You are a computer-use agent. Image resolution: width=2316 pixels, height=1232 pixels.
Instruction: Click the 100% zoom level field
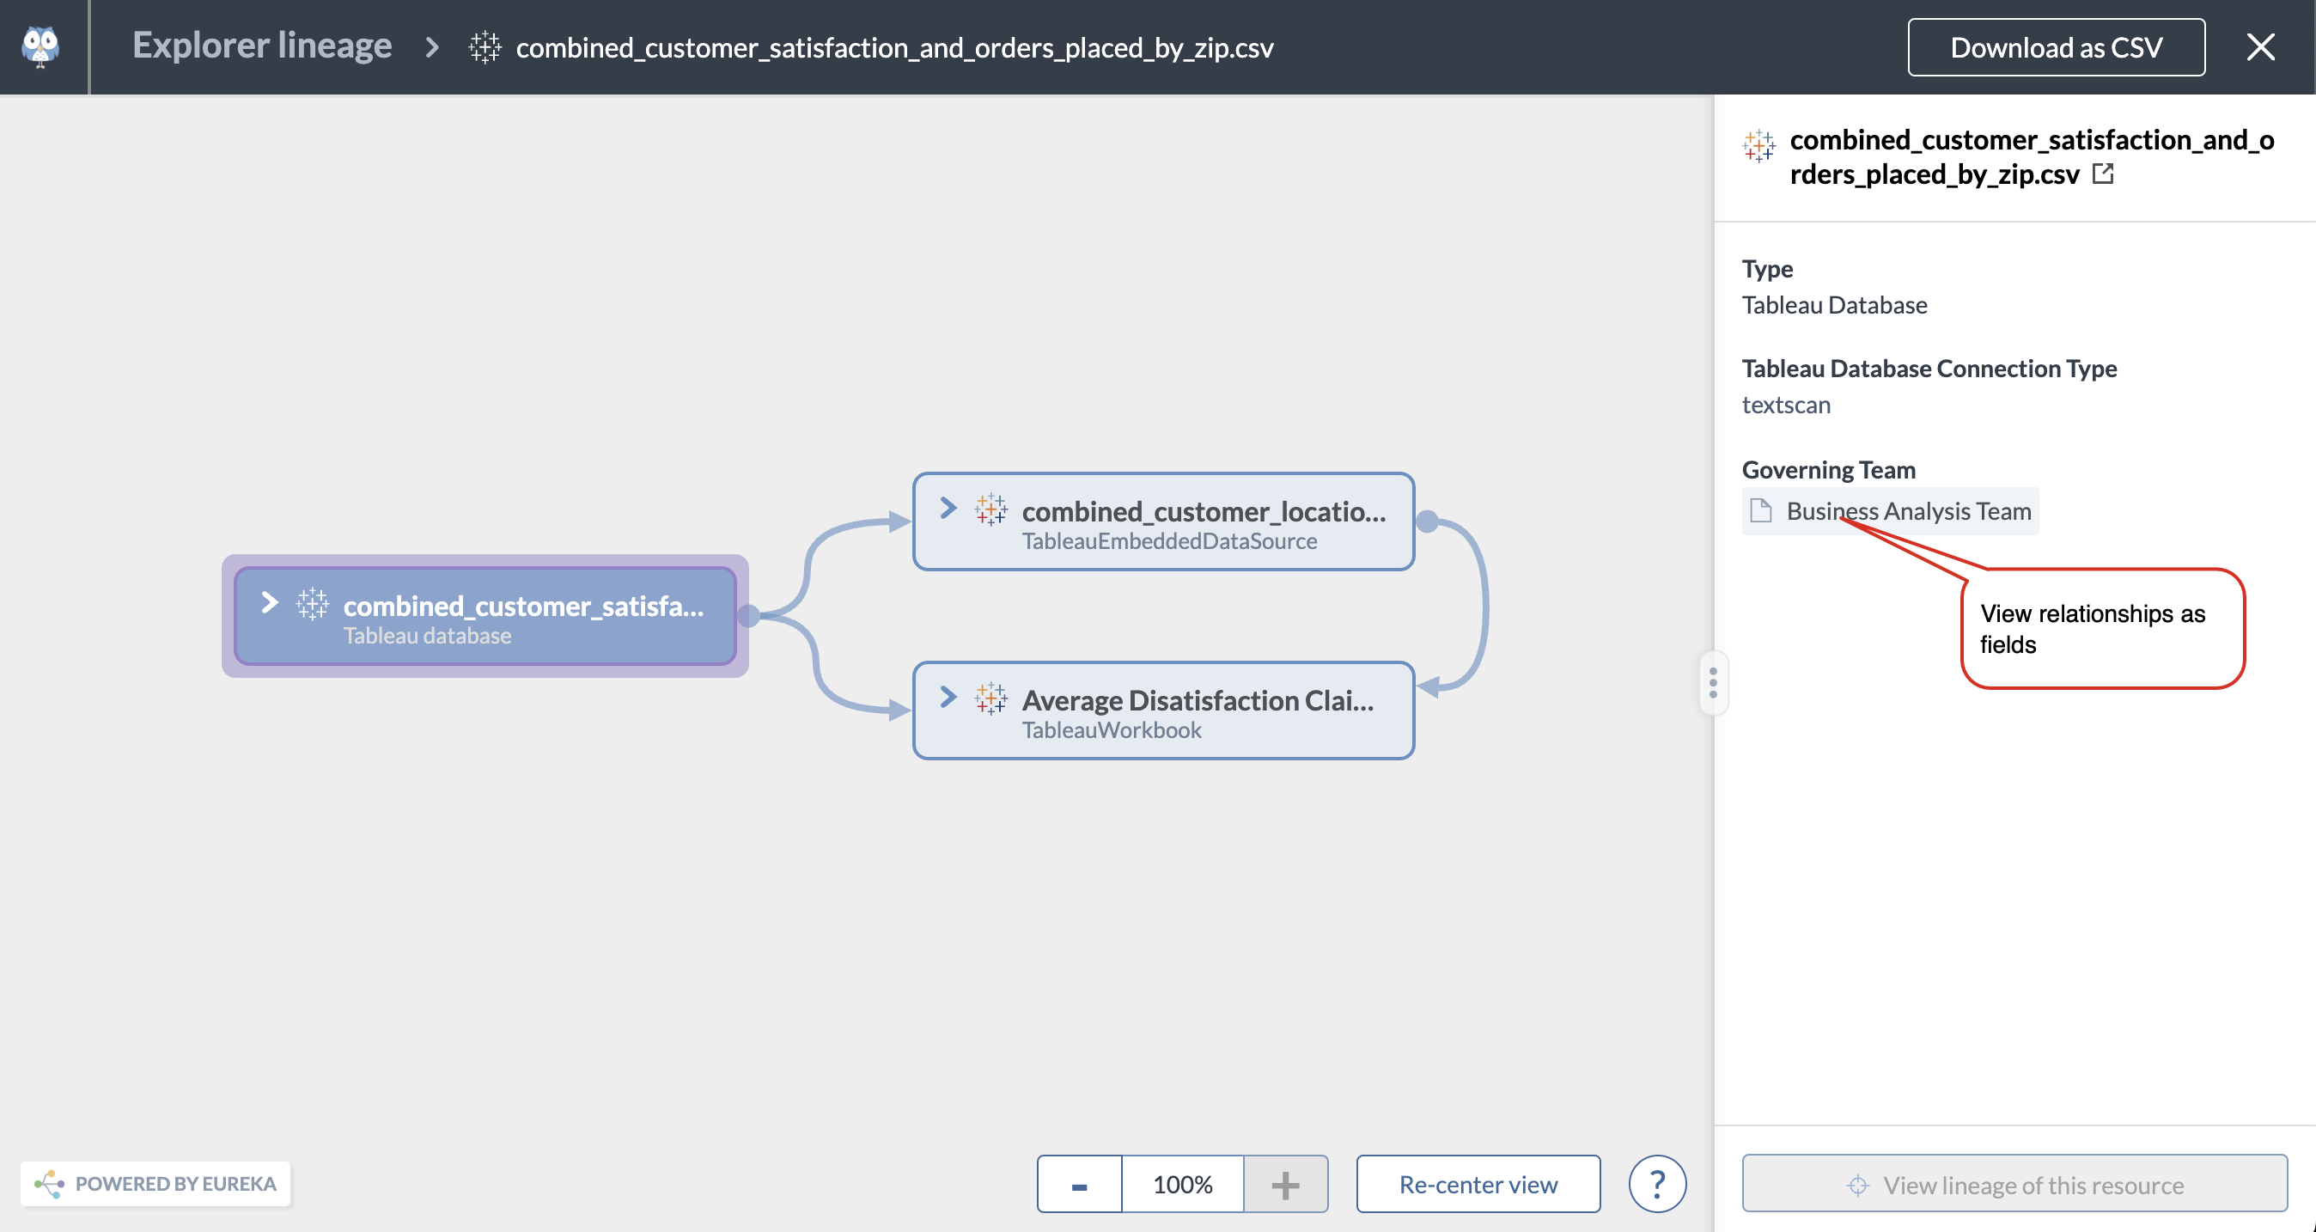click(1182, 1185)
